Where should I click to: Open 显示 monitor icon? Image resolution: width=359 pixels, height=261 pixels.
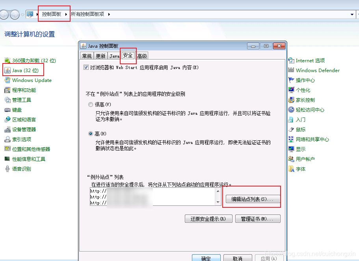(291, 149)
